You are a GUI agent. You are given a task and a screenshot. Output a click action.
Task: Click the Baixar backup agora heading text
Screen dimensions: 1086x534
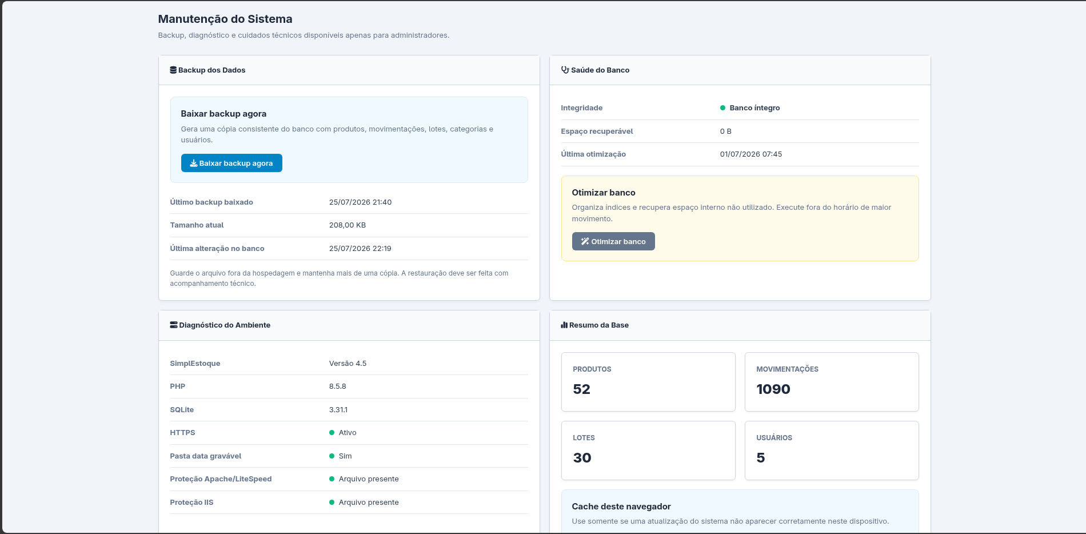[x=223, y=113]
